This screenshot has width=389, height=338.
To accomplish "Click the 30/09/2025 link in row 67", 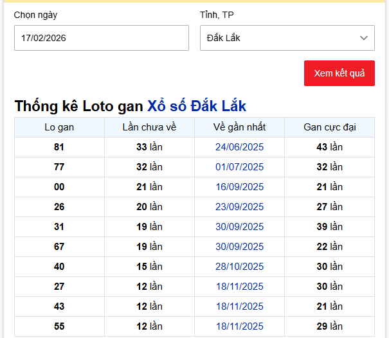I will 239,247.
